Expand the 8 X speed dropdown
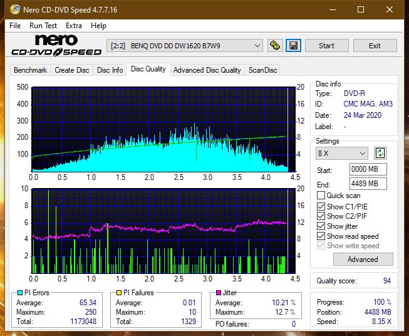 point(342,153)
